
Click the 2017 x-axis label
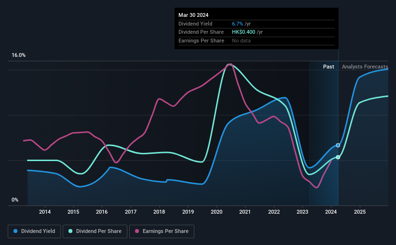pos(131,212)
